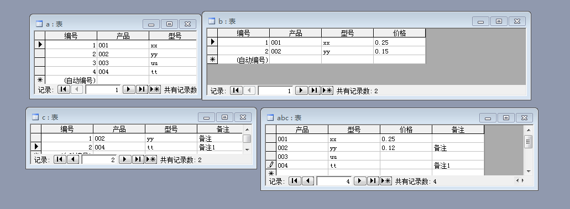Viewport: 570px width, 209px height.
Task: Click cell 003 in table abc
Action: pyautogui.click(x=302, y=156)
